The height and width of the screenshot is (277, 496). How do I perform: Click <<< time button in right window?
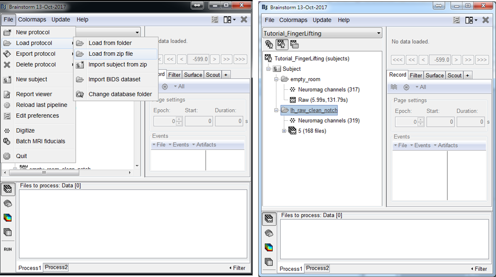398,60
